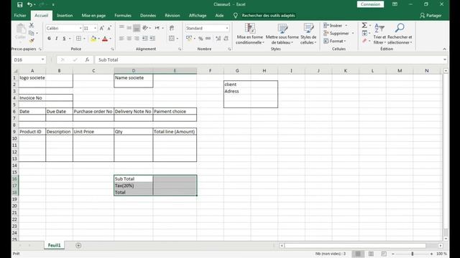Switch to Page Layout view in status bar

pyautogui.click(x=371, y=254)
